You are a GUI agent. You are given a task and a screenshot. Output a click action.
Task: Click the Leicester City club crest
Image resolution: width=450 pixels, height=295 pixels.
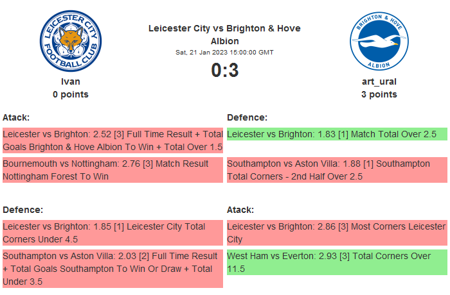point(71,42)
